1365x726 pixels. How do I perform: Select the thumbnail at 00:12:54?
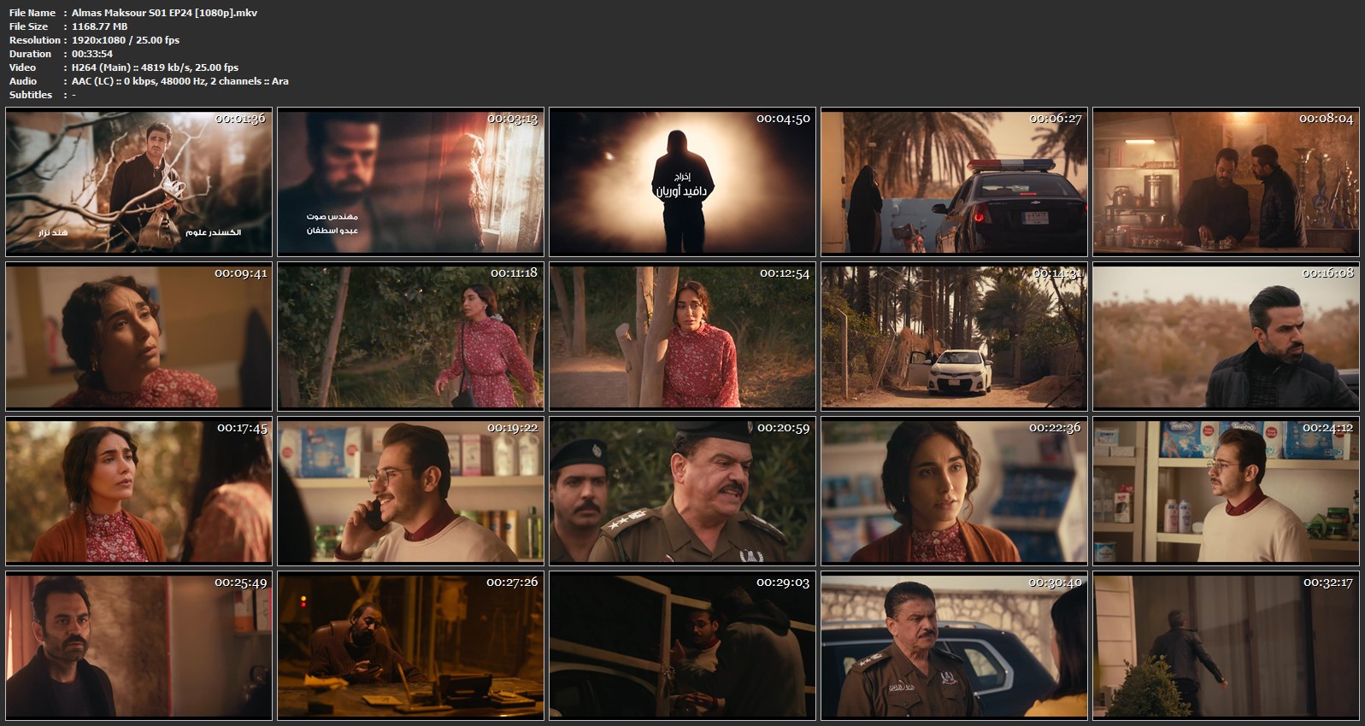(x=682, y=337)
